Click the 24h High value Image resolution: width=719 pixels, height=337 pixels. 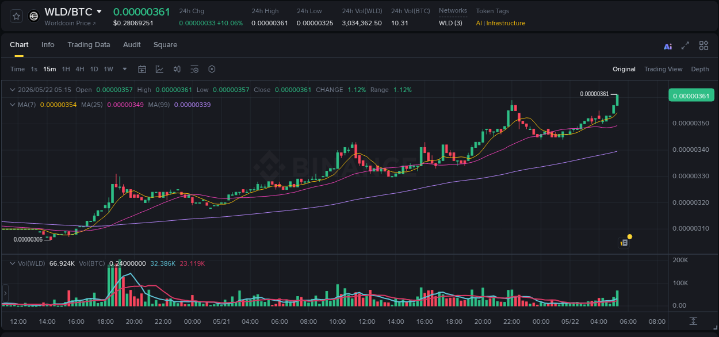click(x=270, y=23)
